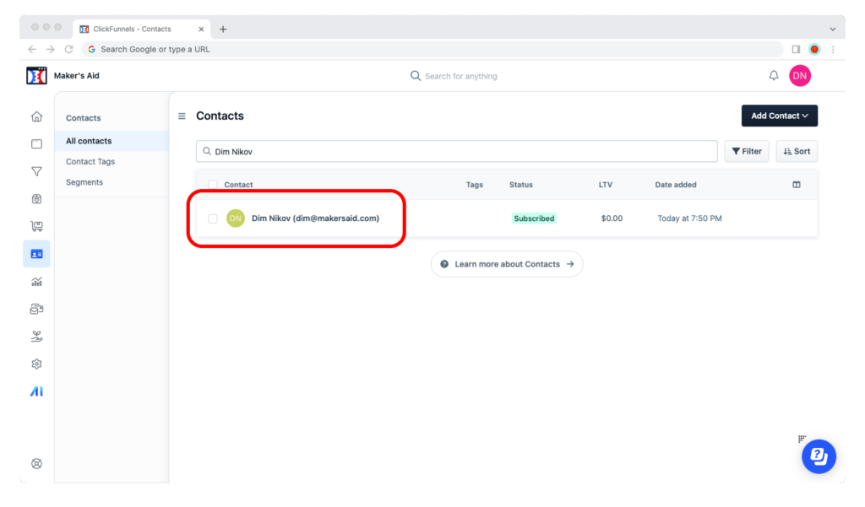Open the column settings icon in the table header
Viewport: 865px width, 507px height.
click(796, 185)
